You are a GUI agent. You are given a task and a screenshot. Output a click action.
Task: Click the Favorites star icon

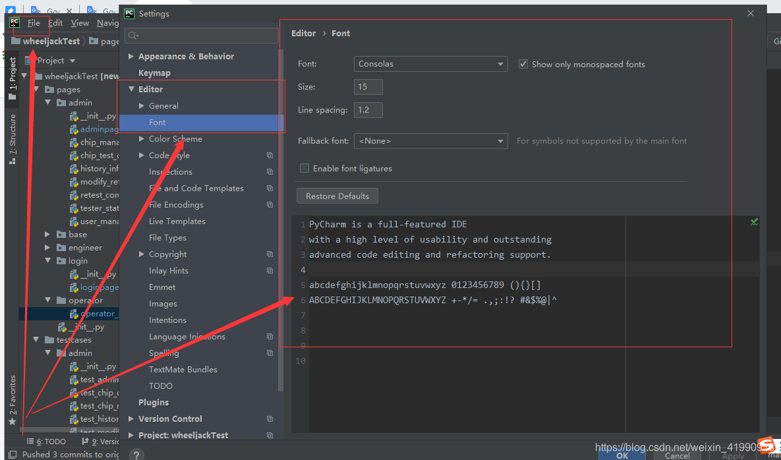tap(12, 421)
